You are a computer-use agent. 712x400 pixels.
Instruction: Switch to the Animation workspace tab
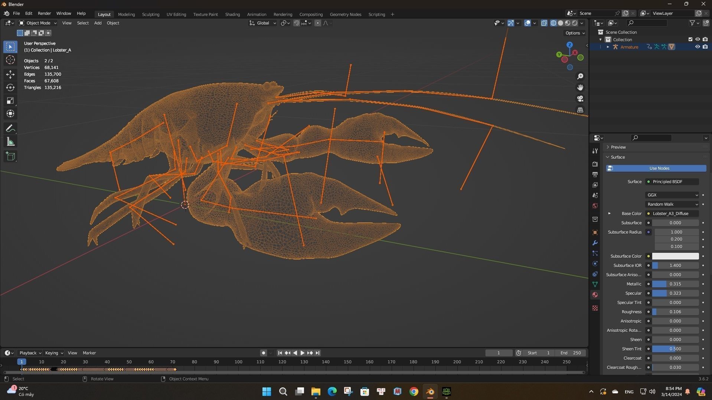point(257,14)
